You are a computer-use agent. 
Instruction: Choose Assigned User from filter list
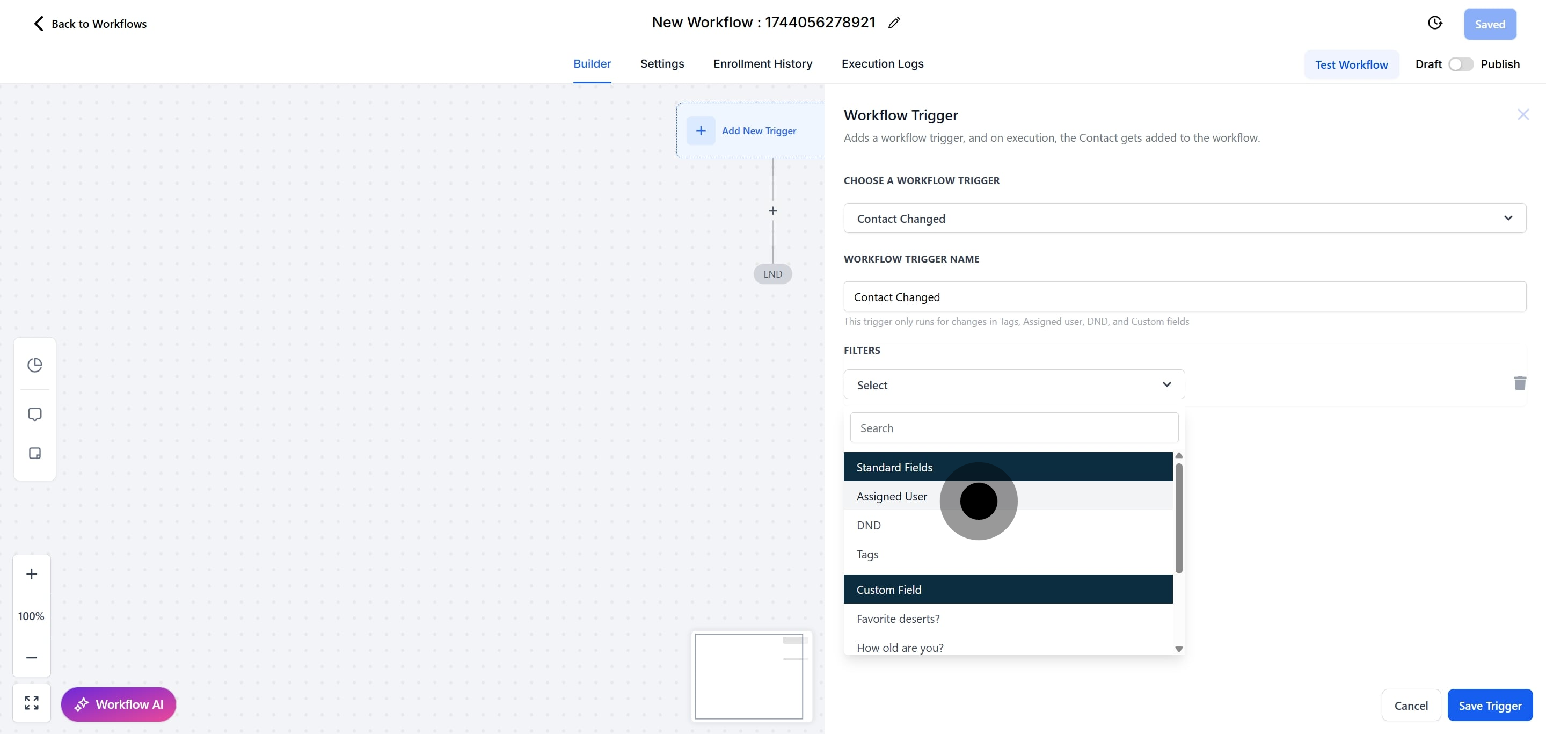pyautogui.click(x=892, y=496)
